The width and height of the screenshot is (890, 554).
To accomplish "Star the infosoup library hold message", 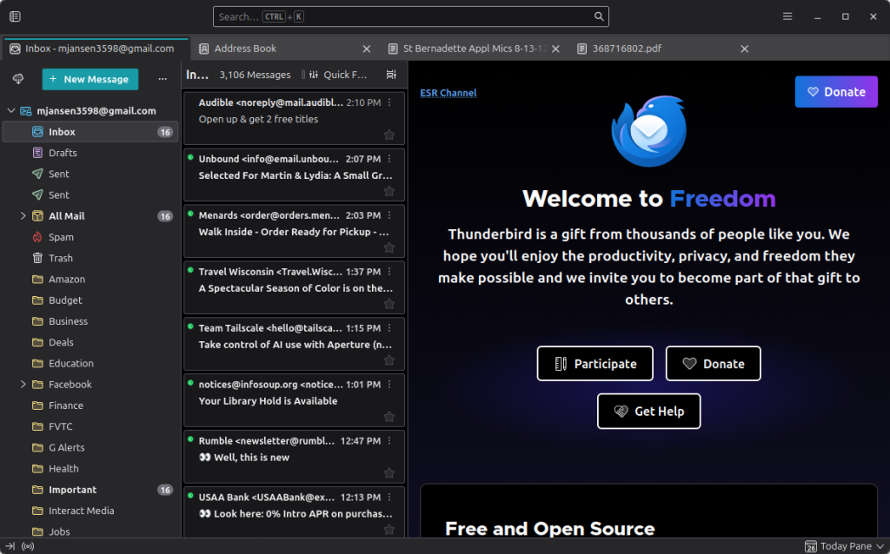I will coord(389,417).
